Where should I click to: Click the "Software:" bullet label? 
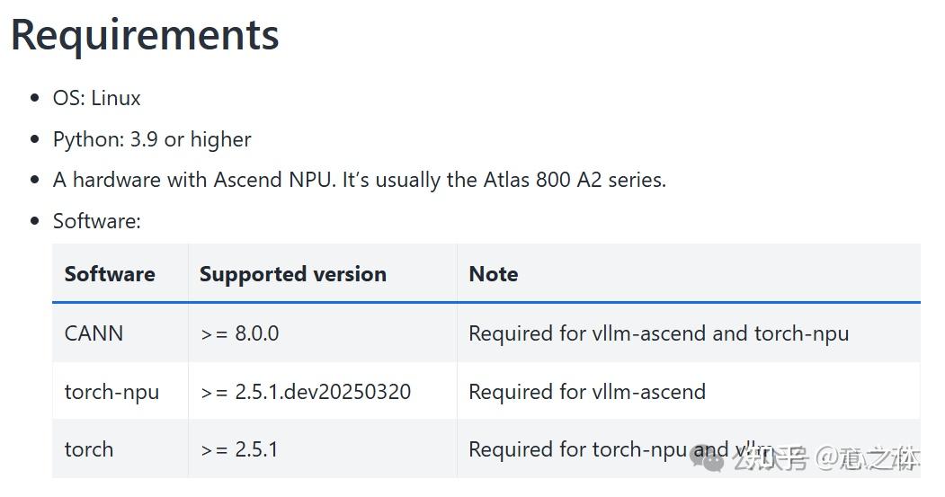click(x=97, y=221)
